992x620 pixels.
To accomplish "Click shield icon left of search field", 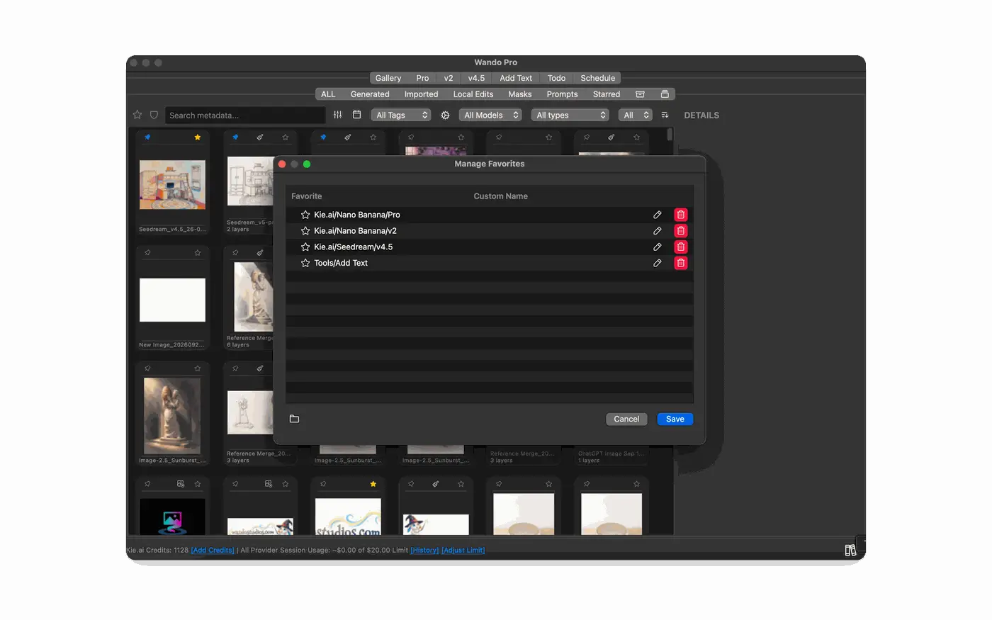I will pos(154,115).
